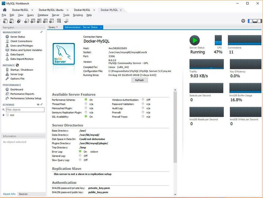
Task: Click the Slow Query Log Off indicator
Action: 80,160
